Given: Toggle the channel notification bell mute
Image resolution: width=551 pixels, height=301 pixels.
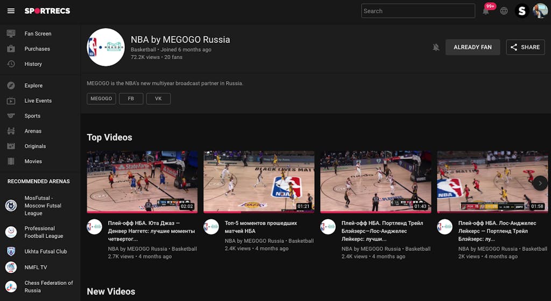Looking at the screenshot, I should tap(436, 47).
